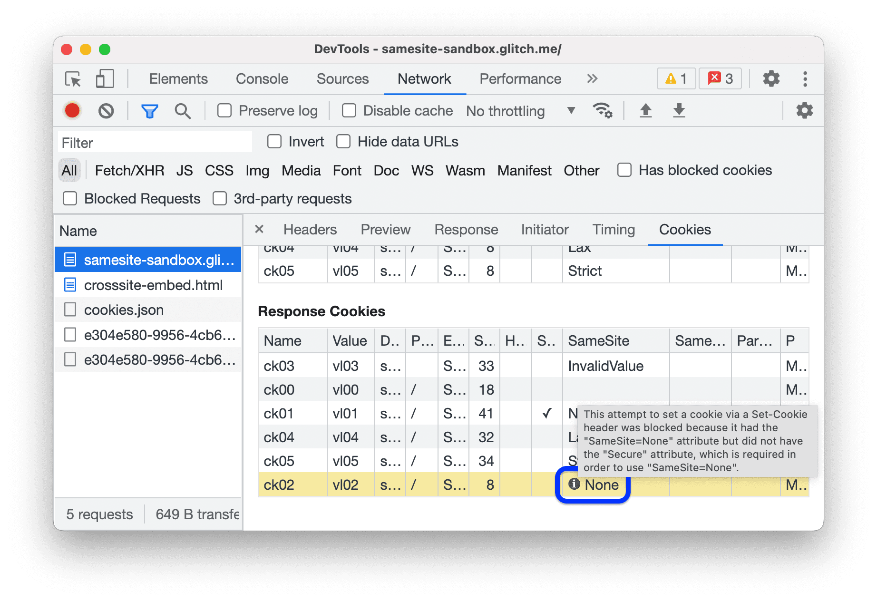
Task: Show only Fetch/XHR requests
Action: 129,170
